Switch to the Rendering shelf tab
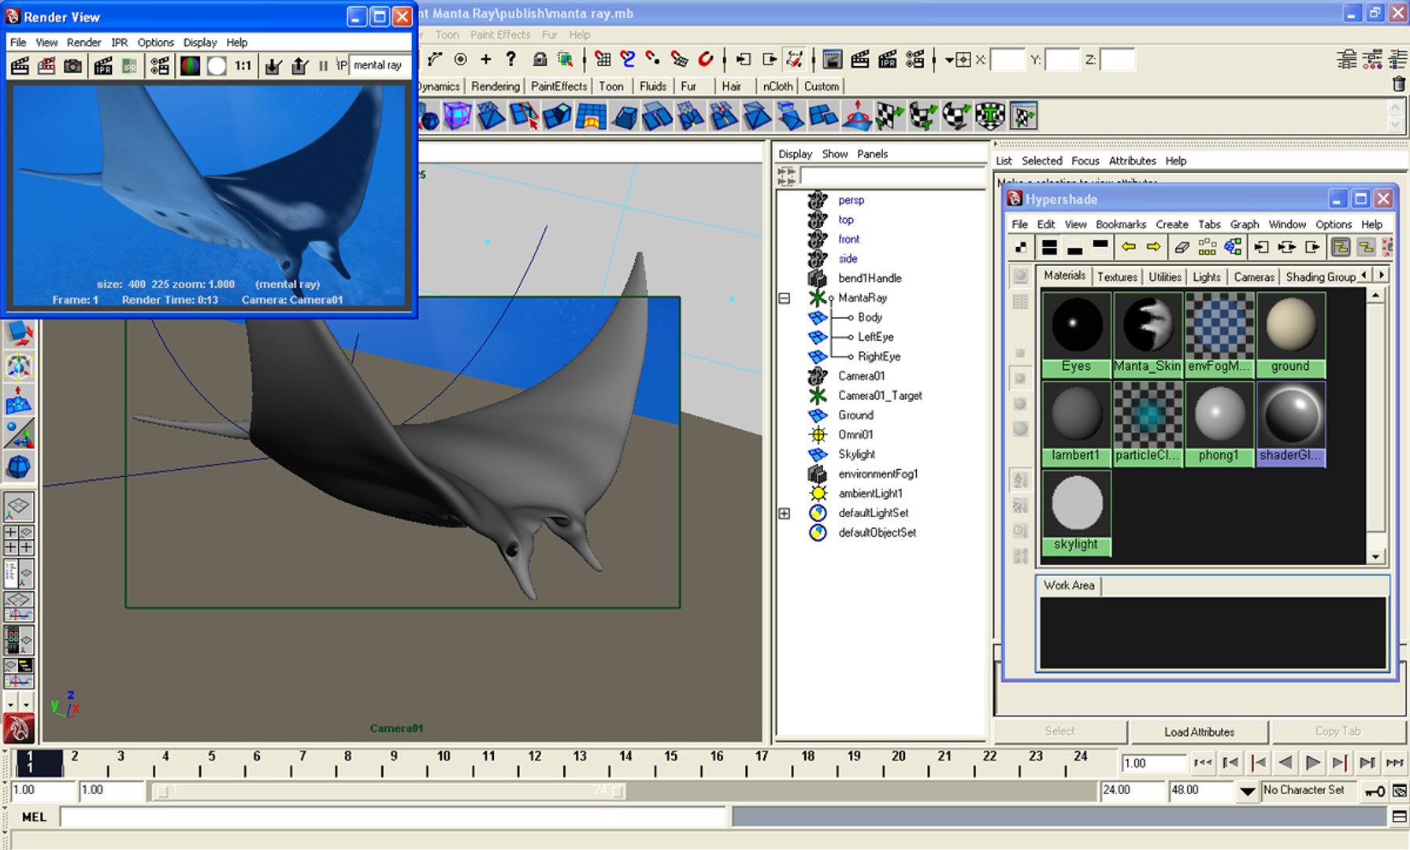Screen dimensions: 1410x850 (x=495, y=87)
